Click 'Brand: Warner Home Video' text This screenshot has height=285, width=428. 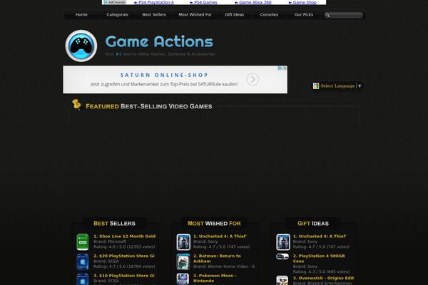click(x=224, y=266)
